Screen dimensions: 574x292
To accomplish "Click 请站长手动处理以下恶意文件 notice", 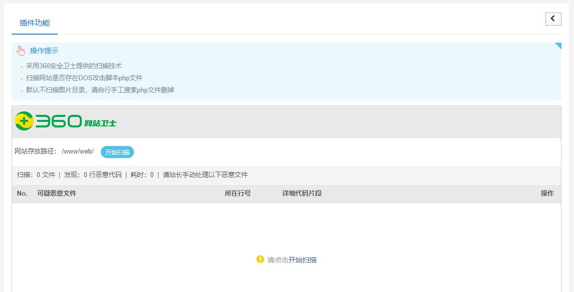I will pos(205,175).
